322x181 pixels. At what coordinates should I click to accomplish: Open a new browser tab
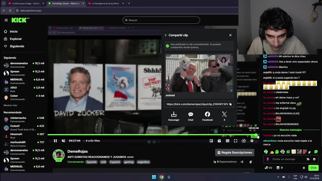coord(129,4)
